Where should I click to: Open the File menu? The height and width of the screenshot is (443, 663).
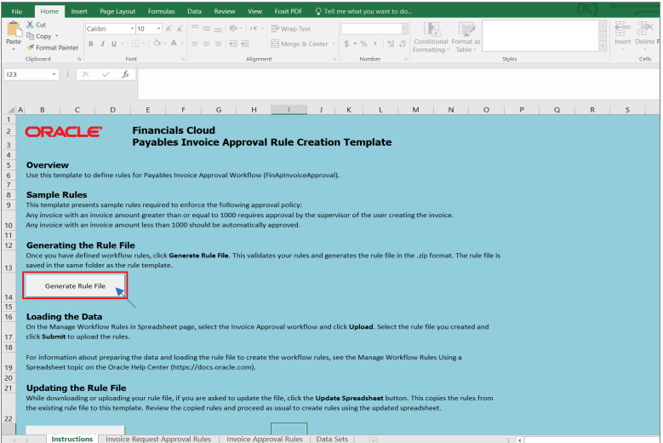click(17, 11)
